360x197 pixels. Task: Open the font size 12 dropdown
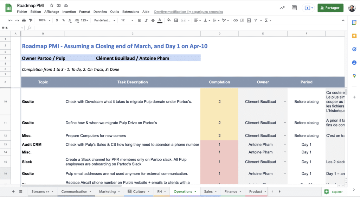point(127,20)
